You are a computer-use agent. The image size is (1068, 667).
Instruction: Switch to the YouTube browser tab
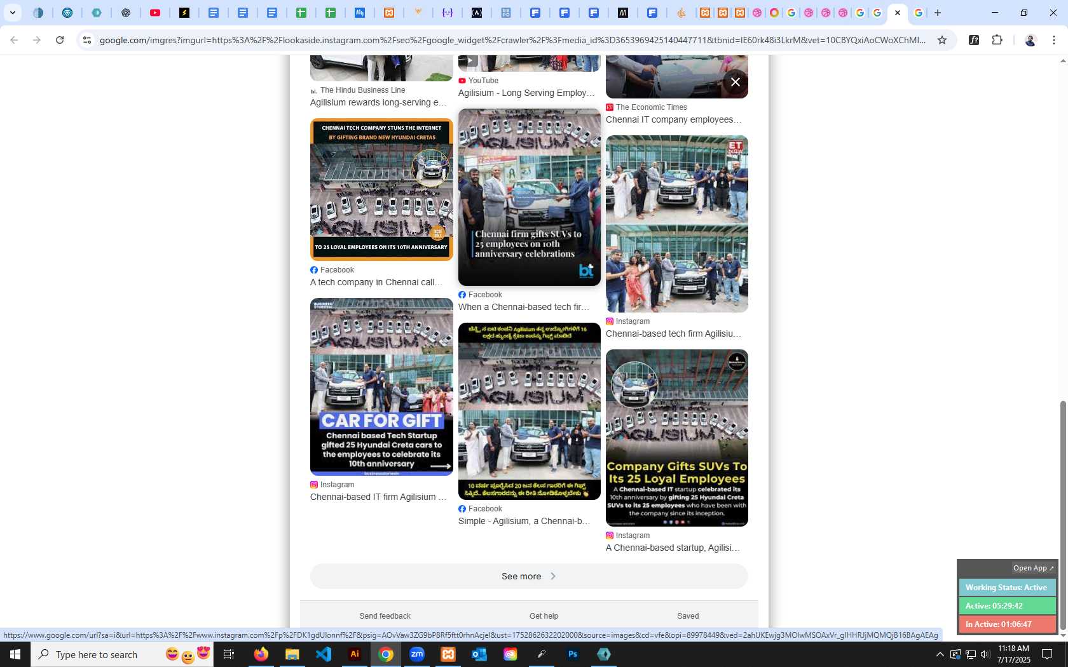pos(155,13)
